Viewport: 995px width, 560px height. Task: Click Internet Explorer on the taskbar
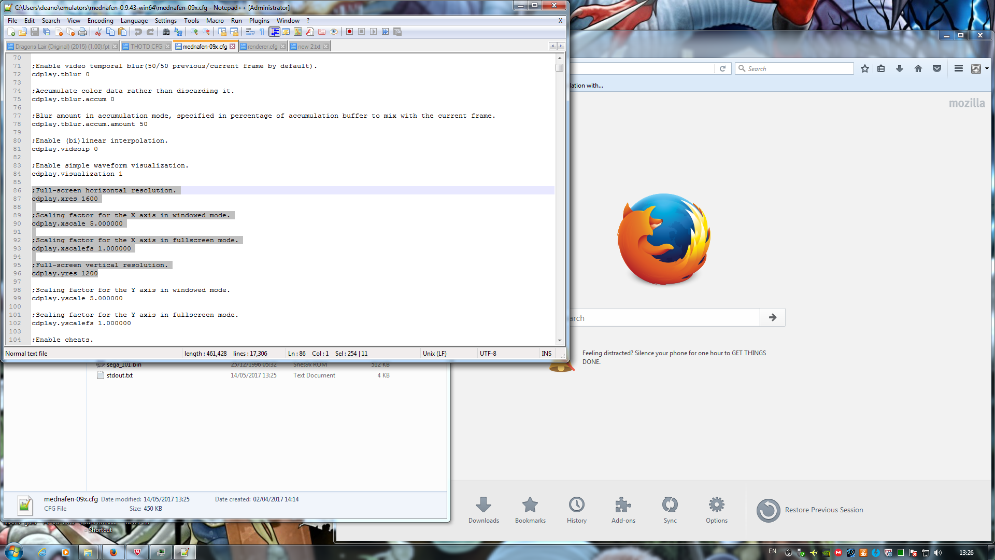tap(42, 552)
